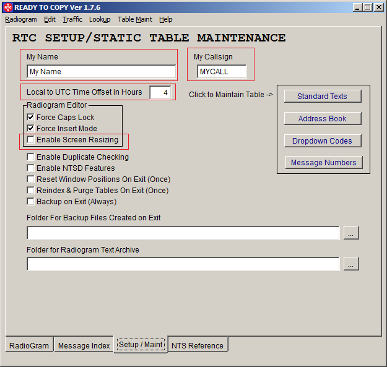Click the Radiogram Text Archive folder field
The image size is (387, 367).
[183, 264]
